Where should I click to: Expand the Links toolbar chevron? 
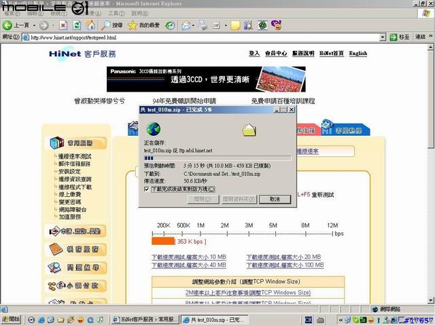pyautogui.click(x=430, y=36)
